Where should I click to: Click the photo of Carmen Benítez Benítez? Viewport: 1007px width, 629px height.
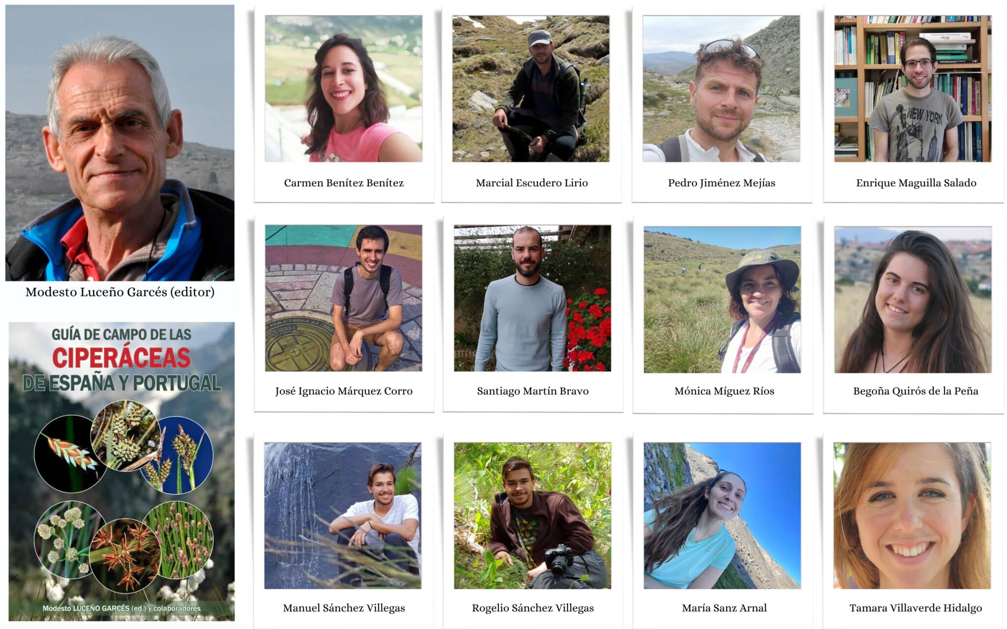[343, 88]
